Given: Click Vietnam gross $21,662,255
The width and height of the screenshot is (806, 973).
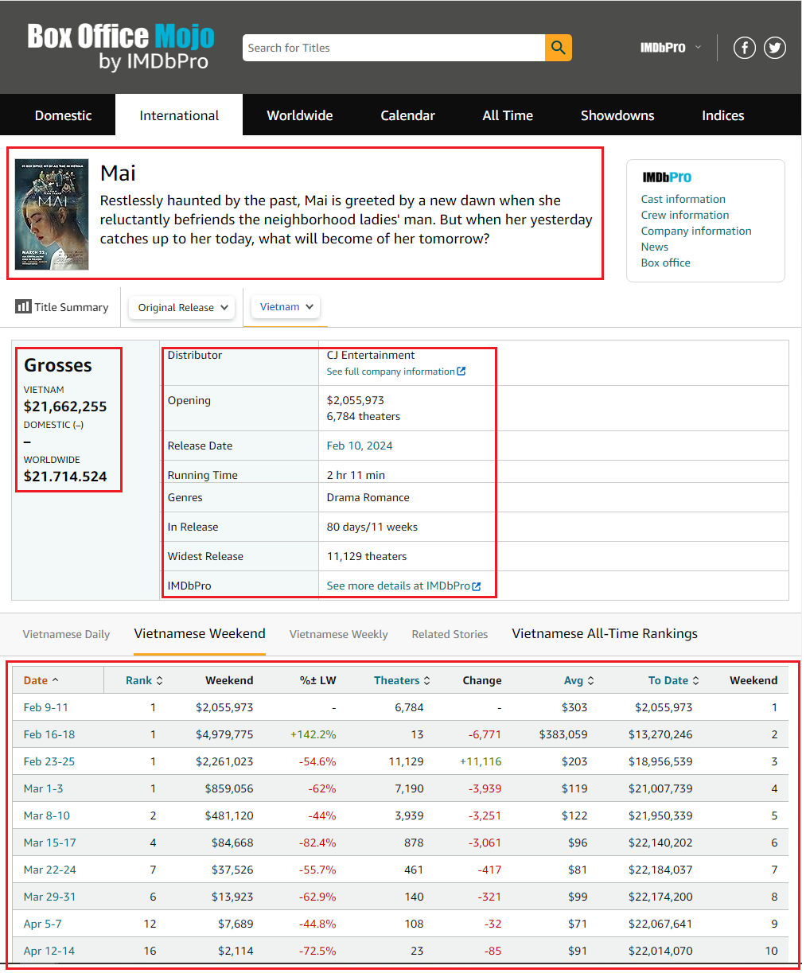Looking at the screenshot, I should 65,407.
